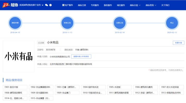Open 版权服务 menu item
Image resolution: width=186 pixels, height=103 pixels.
tap(108, 5)
